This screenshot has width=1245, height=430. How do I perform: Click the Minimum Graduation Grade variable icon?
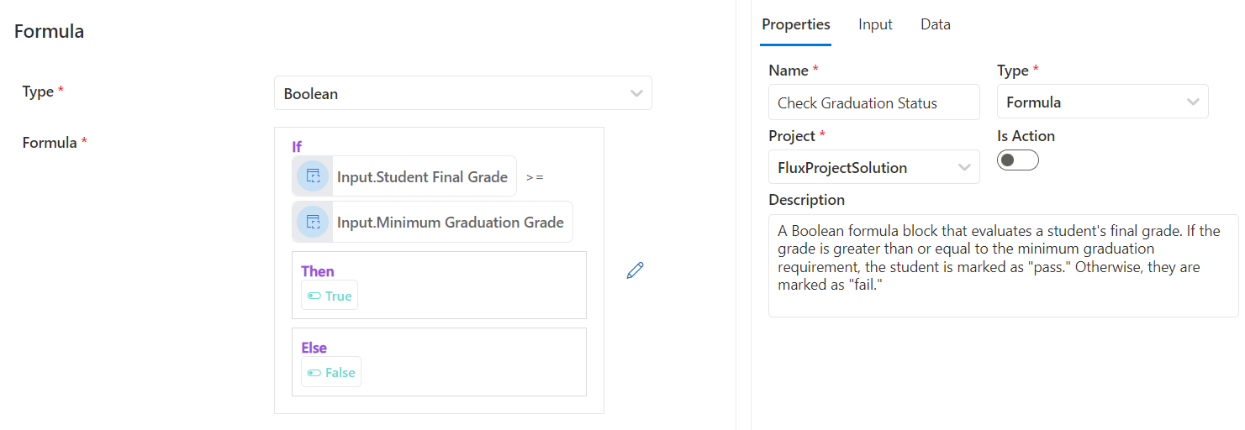point(313,222)
